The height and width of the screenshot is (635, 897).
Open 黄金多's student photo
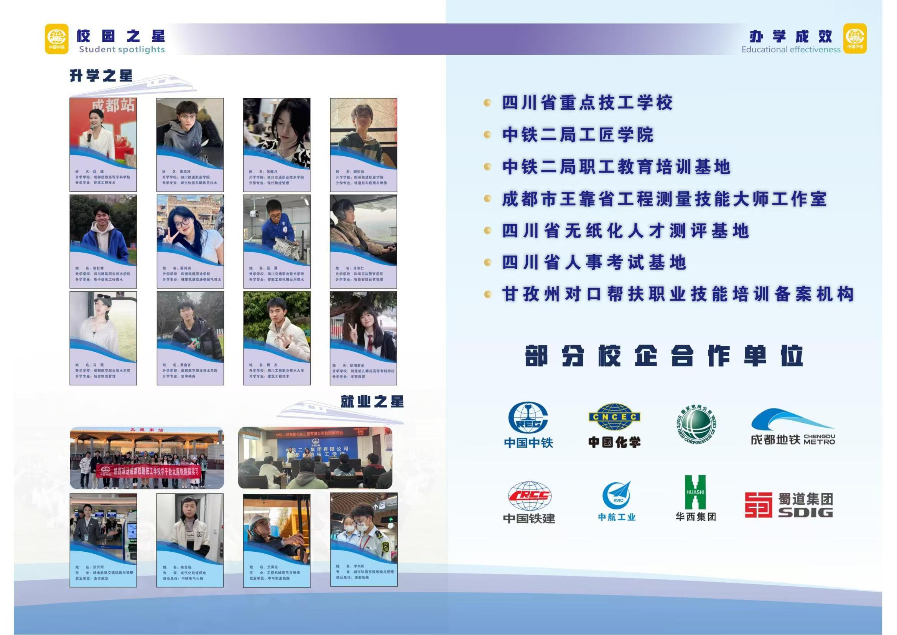click(x=190, y=326)
